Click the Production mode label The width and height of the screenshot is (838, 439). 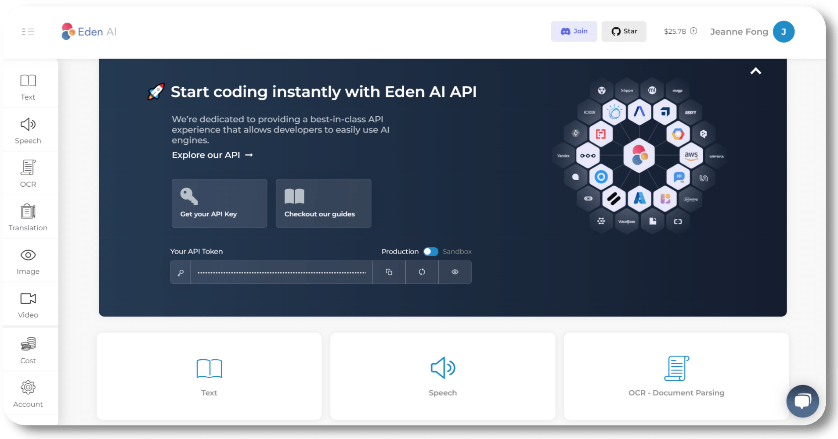[400, 251]
